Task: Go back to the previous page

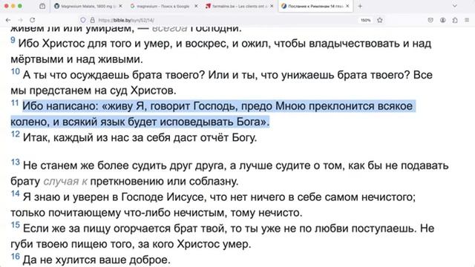Action: tap(8, 20)
